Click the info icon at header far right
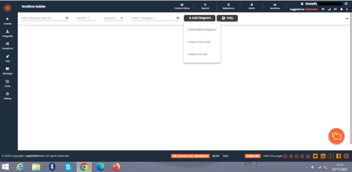Screen dimensions: 352x172 click(347, 9)
